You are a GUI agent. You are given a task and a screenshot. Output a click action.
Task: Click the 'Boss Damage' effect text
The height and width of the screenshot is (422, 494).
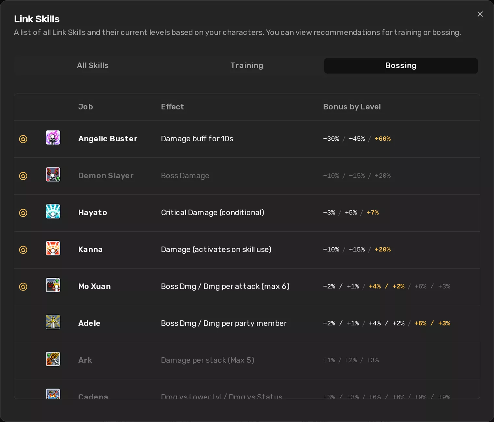[x=185, y=176]
